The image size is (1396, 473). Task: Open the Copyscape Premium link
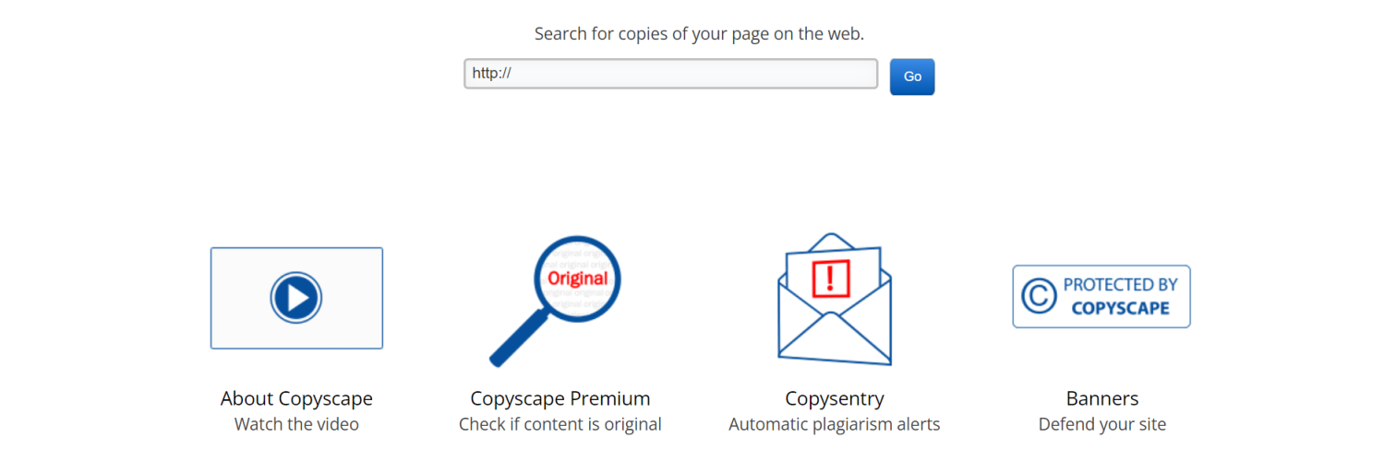click(x=560, y=398)
